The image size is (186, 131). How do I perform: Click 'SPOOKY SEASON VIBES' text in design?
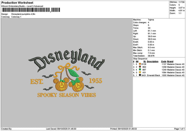tap(67, 95)
